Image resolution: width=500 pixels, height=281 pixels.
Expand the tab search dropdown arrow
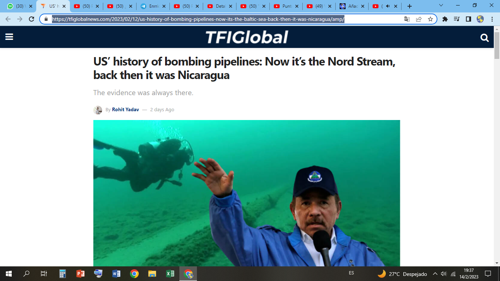tap(441, 5)
